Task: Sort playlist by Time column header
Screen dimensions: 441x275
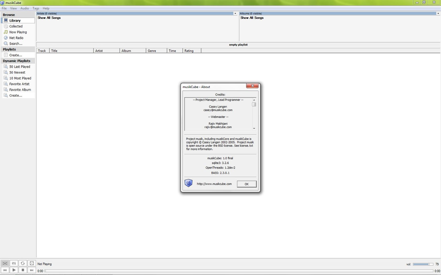Action: point(175,51)
